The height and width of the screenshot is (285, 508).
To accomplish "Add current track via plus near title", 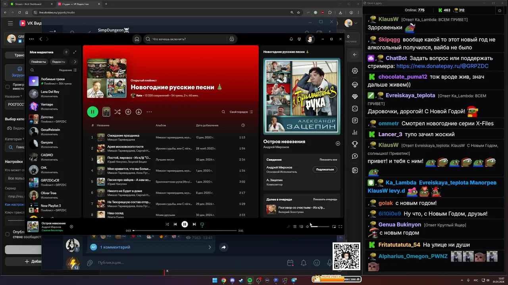I will [71, 227].
